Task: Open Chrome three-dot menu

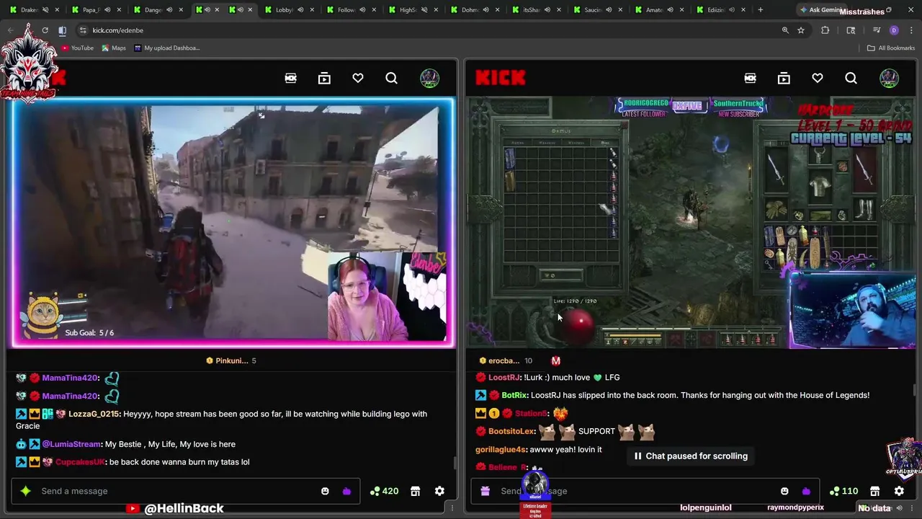Action: click(911, 30)
